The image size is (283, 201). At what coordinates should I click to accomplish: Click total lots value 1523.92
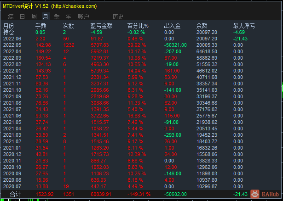[45, 194]
